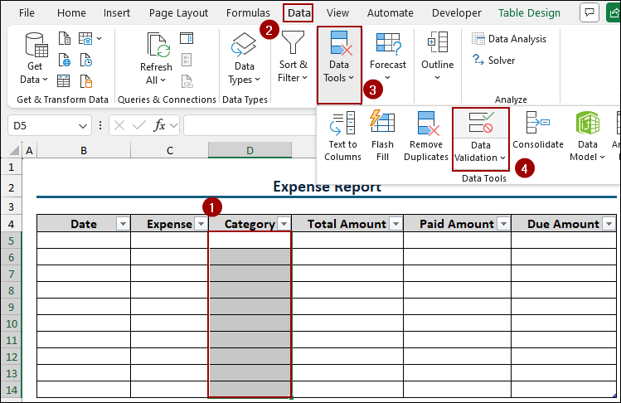Launch Data Analysis tool
Viewport: 621px width, 403px height.
509,39
